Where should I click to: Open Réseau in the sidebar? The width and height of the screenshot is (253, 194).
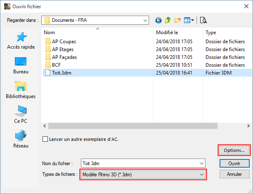tap(21, 139)
